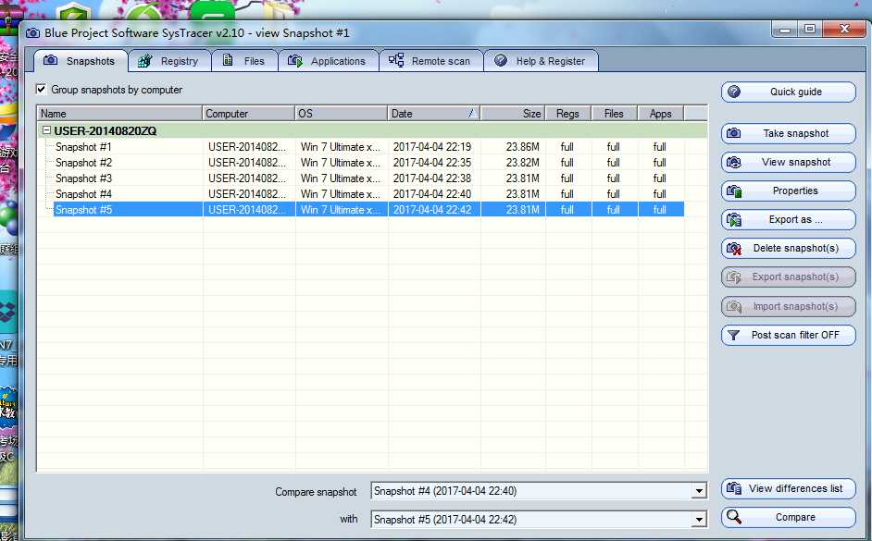The image size is (872, 541).
Task: Sort by the Computer column header
Action: (249, 114)
